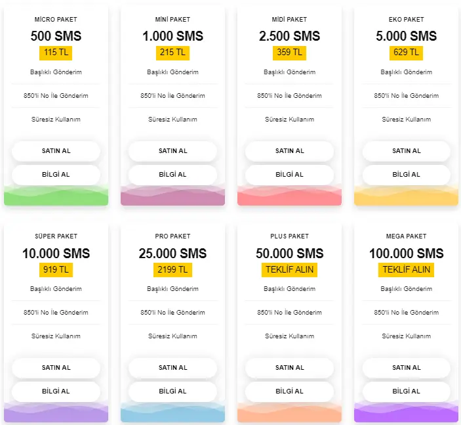Viewport: 461px width, 425px height.
Task: Click TEKLİF ALIN label on Mega Paket
Action: (x=407, y=270)
